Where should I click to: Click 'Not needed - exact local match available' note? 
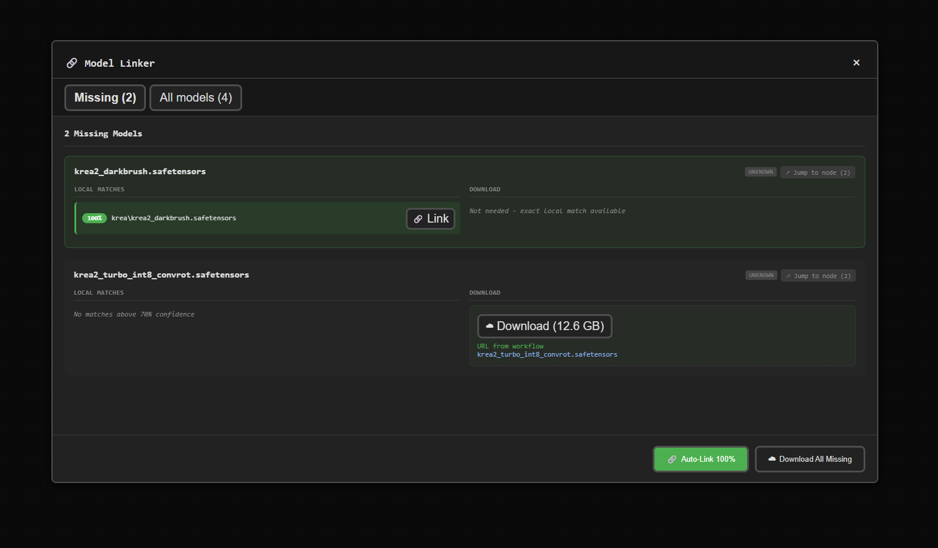coord(547,211)
